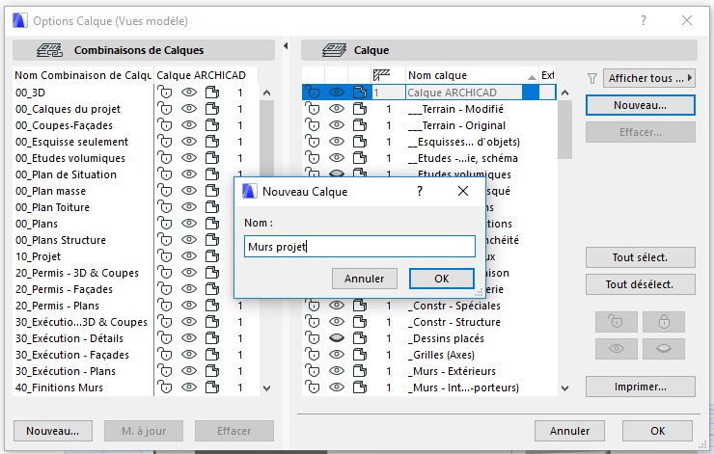Screen dimensions: 714x454
Task: Click the Nom text input field
Action: click(359, 247)
